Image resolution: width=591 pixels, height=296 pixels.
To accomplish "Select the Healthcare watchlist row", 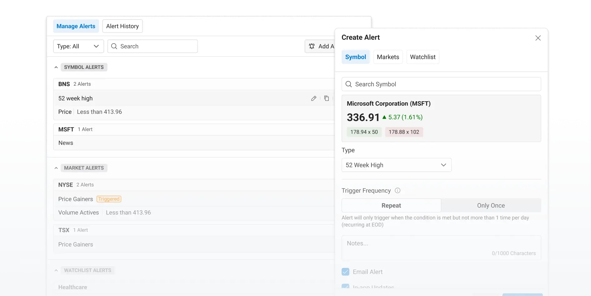I will (194, 287).
